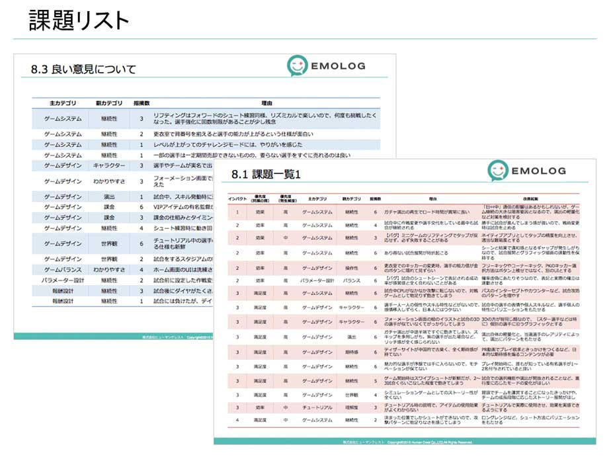The height and width of the screenshot is (457, 609).
Task: Click the EMOLOG logo on the 8.1 slide
Action: point(526,170)
